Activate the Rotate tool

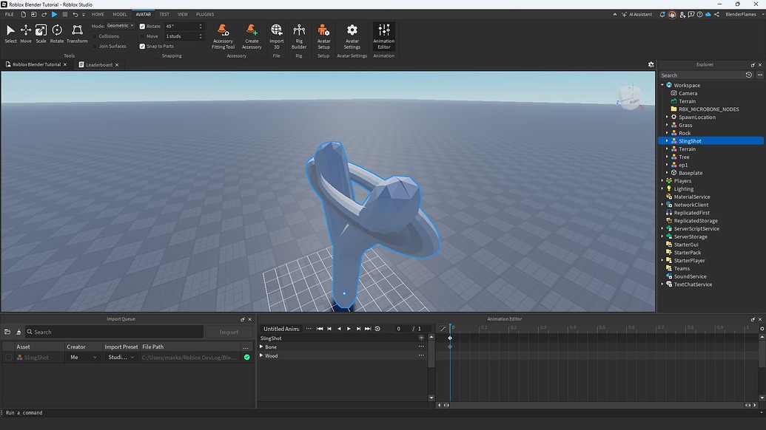coord(57,34)
